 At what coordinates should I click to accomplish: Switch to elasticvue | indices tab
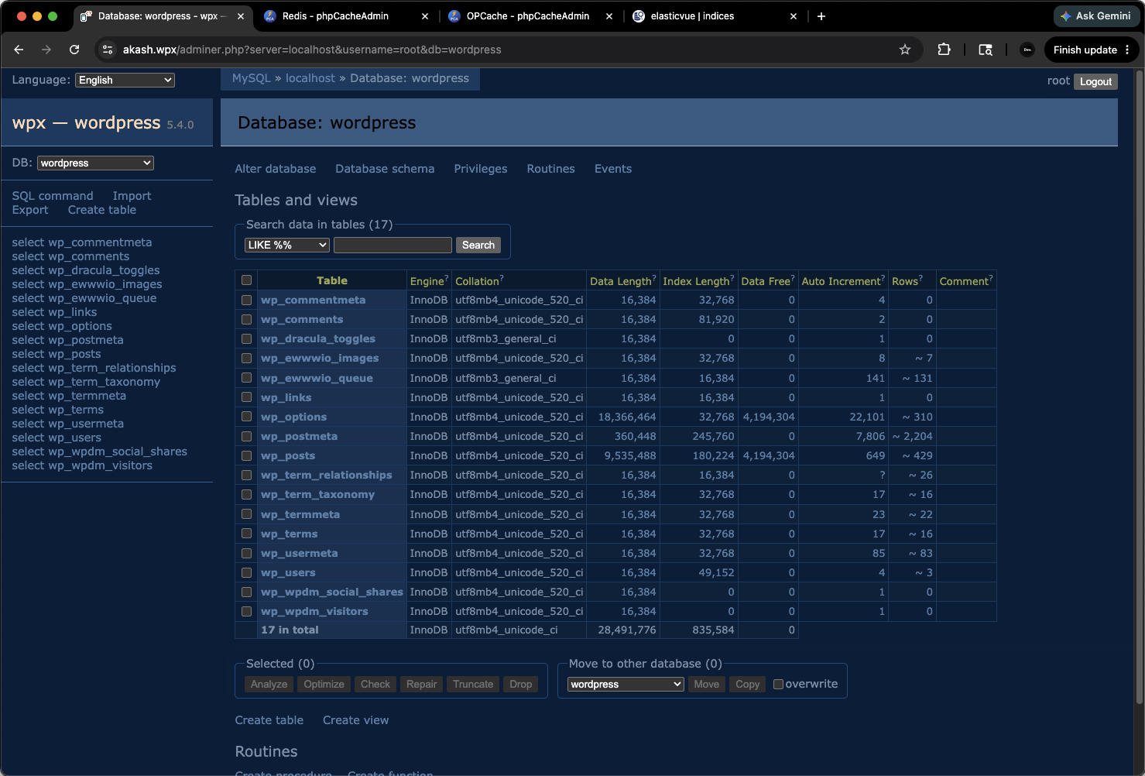[x=693, y=16]
